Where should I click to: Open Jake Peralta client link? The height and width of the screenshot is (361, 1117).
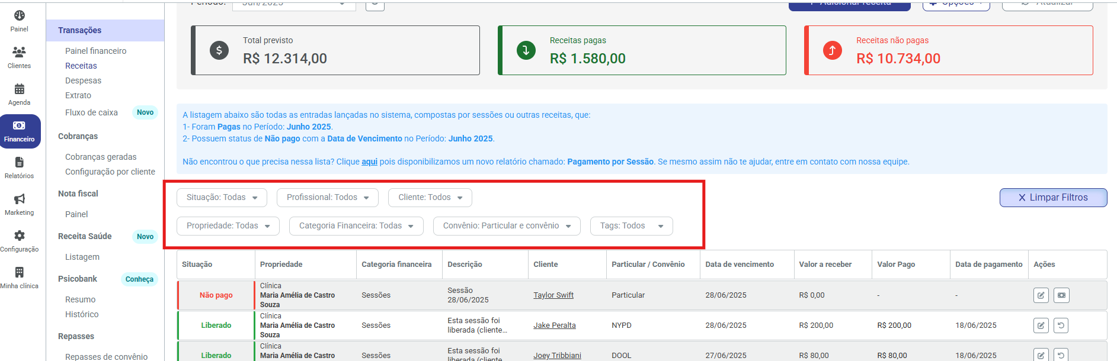pyautogui.click(x=555, y=325)
